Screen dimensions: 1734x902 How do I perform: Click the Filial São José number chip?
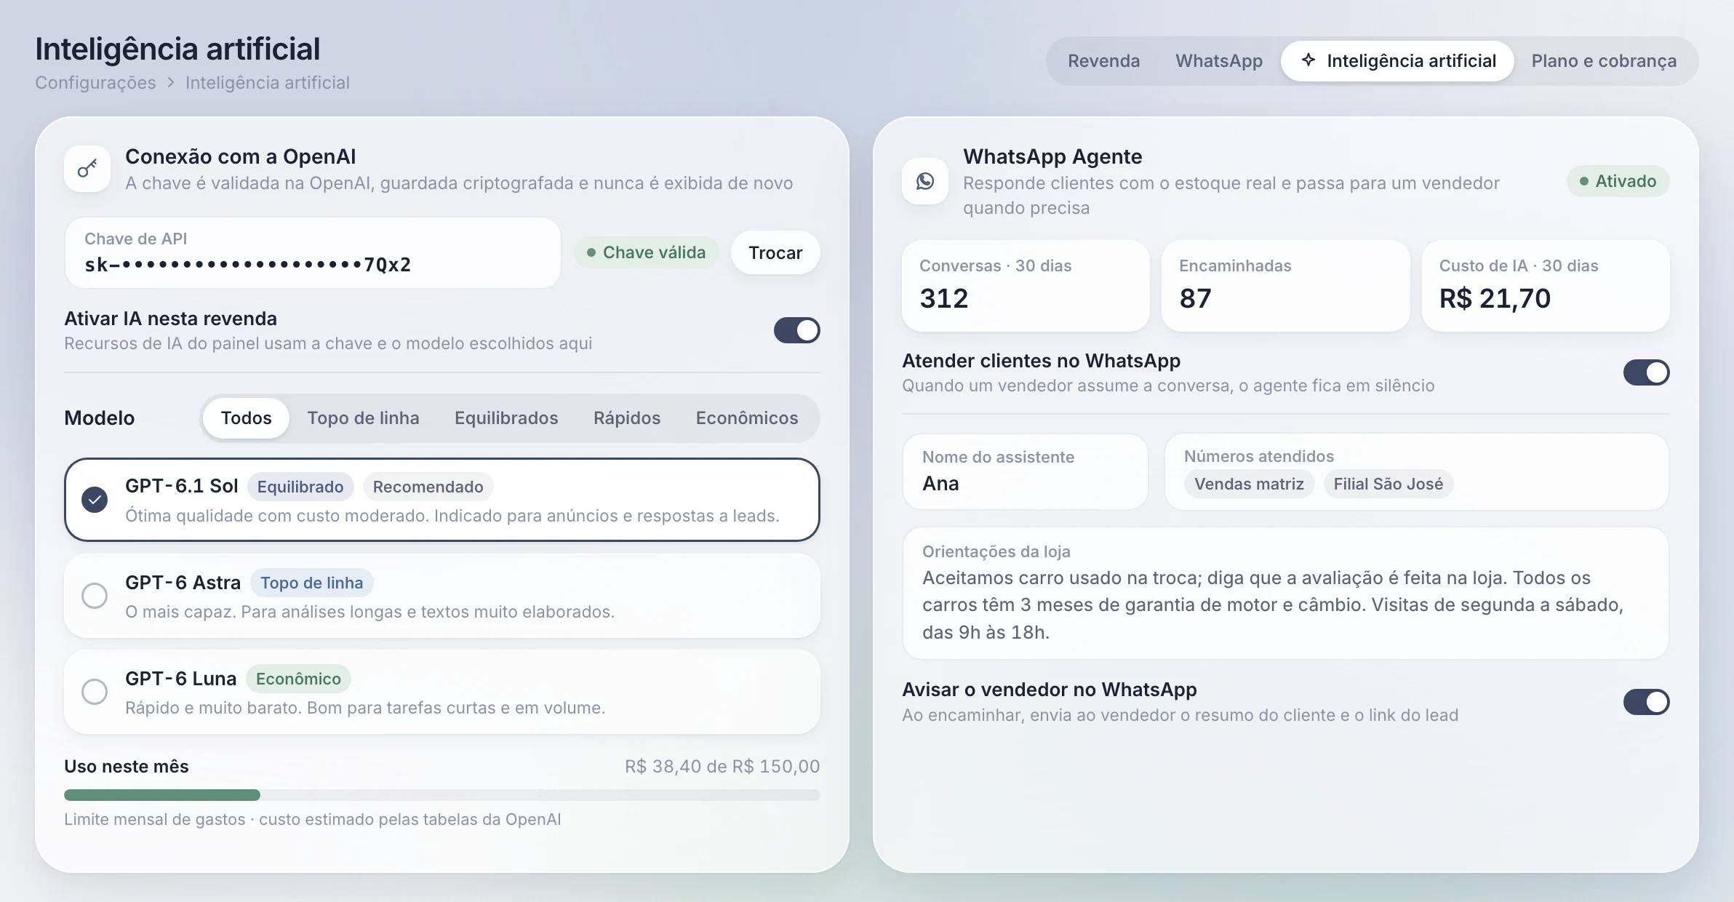click(1388, 484)
